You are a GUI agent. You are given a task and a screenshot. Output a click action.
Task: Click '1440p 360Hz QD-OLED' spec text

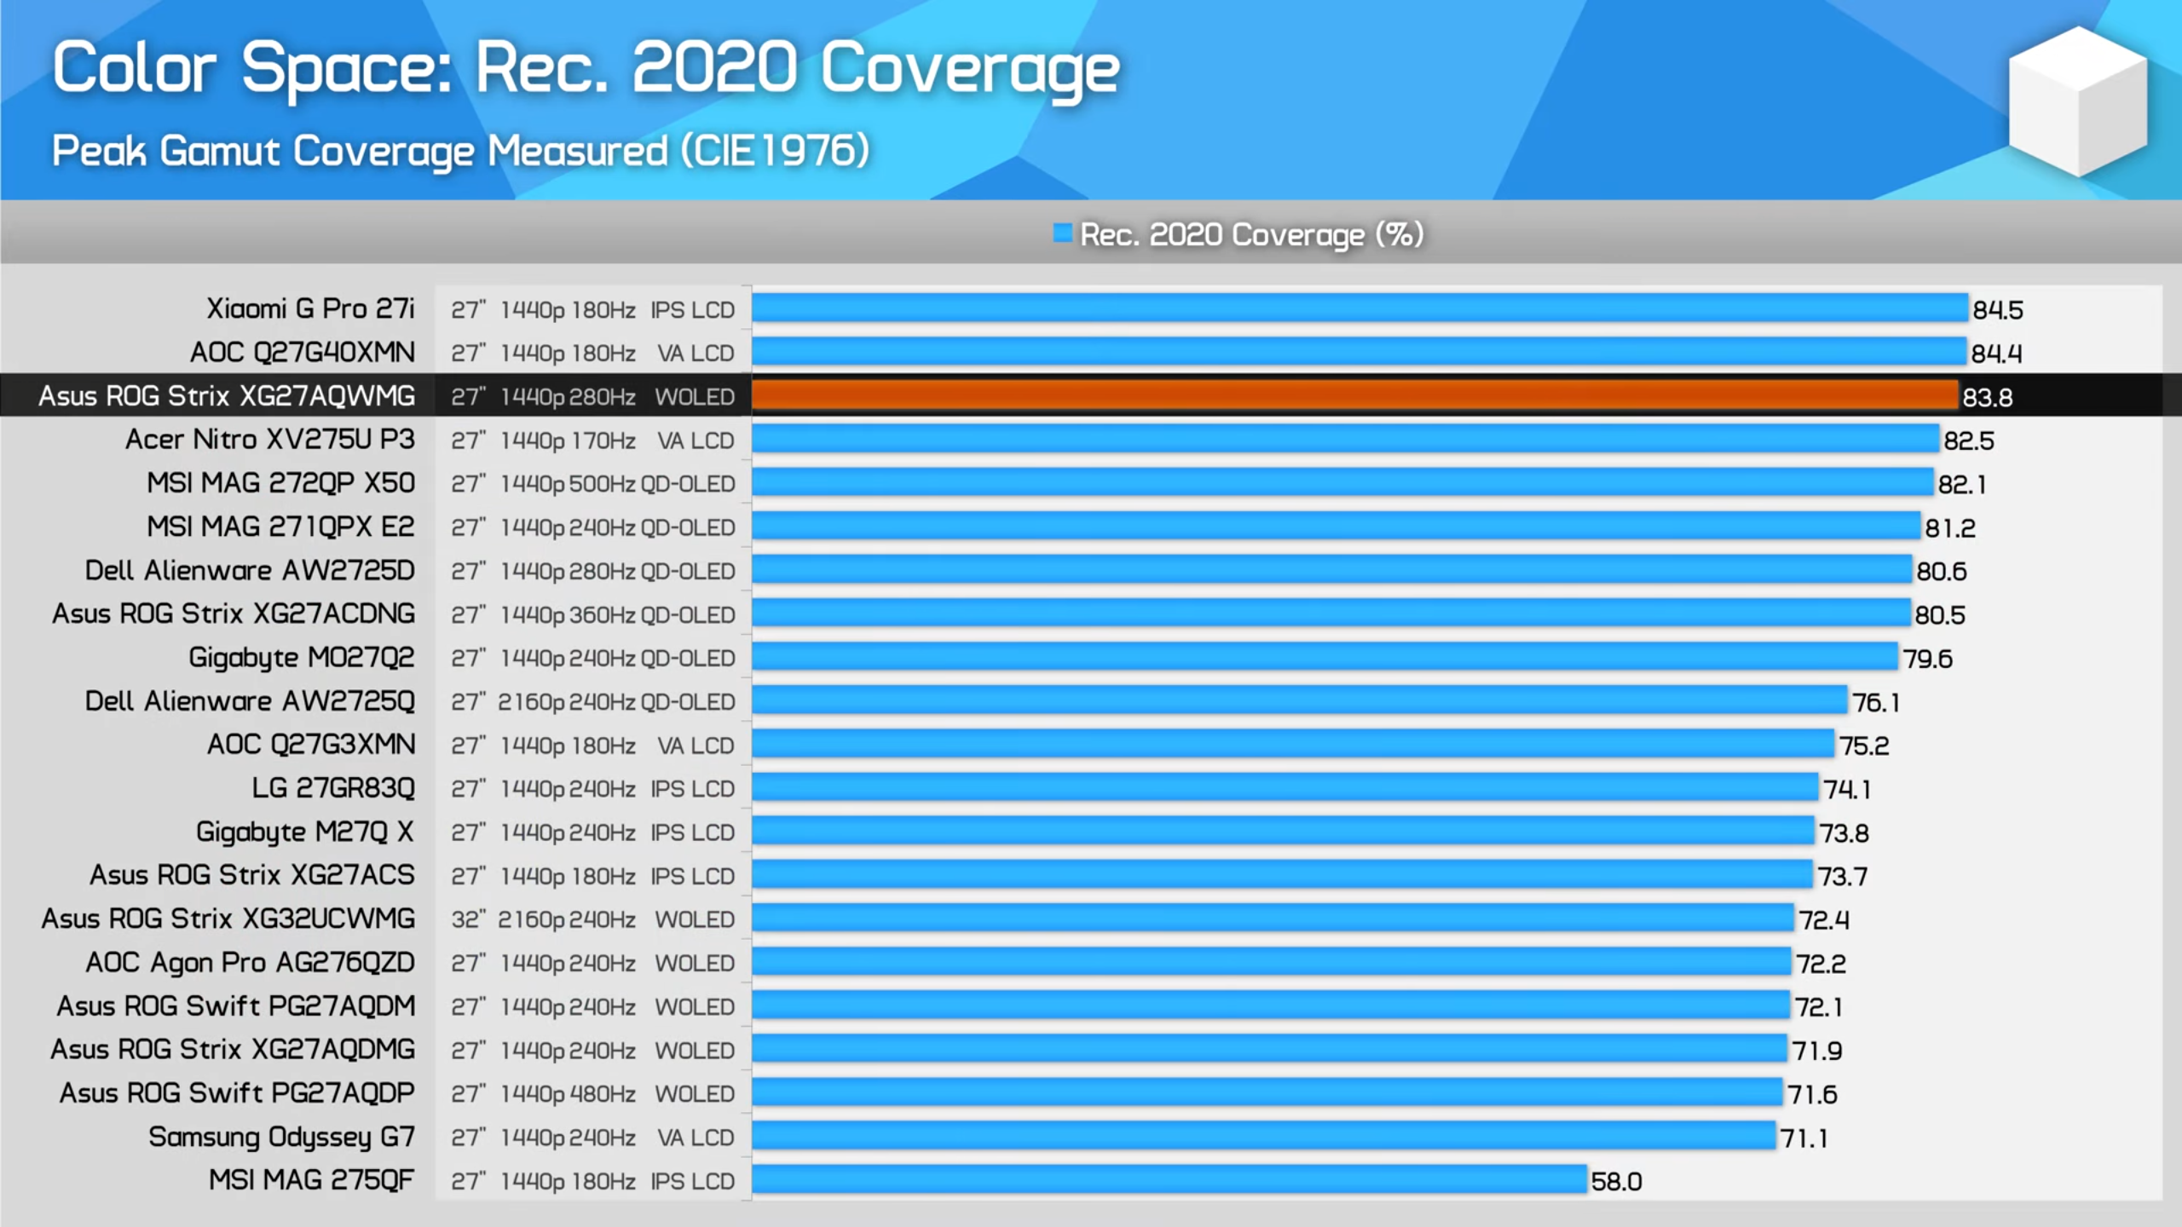point(618,615)
